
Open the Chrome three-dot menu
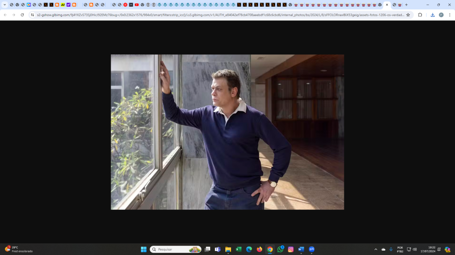(x=449, y=15)
